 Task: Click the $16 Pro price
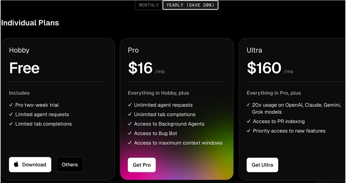(x=140, y=68)
